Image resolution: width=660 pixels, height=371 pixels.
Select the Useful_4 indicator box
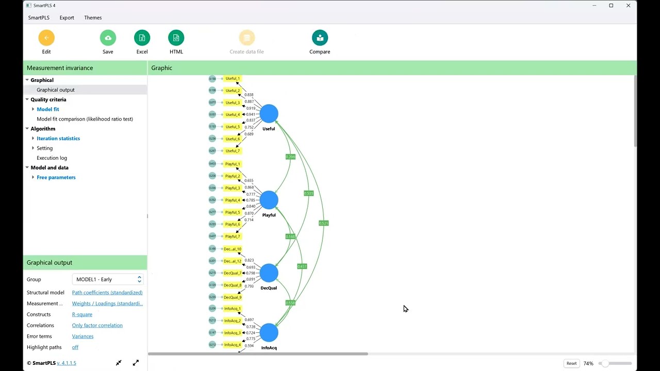click(x=233, y=114)
